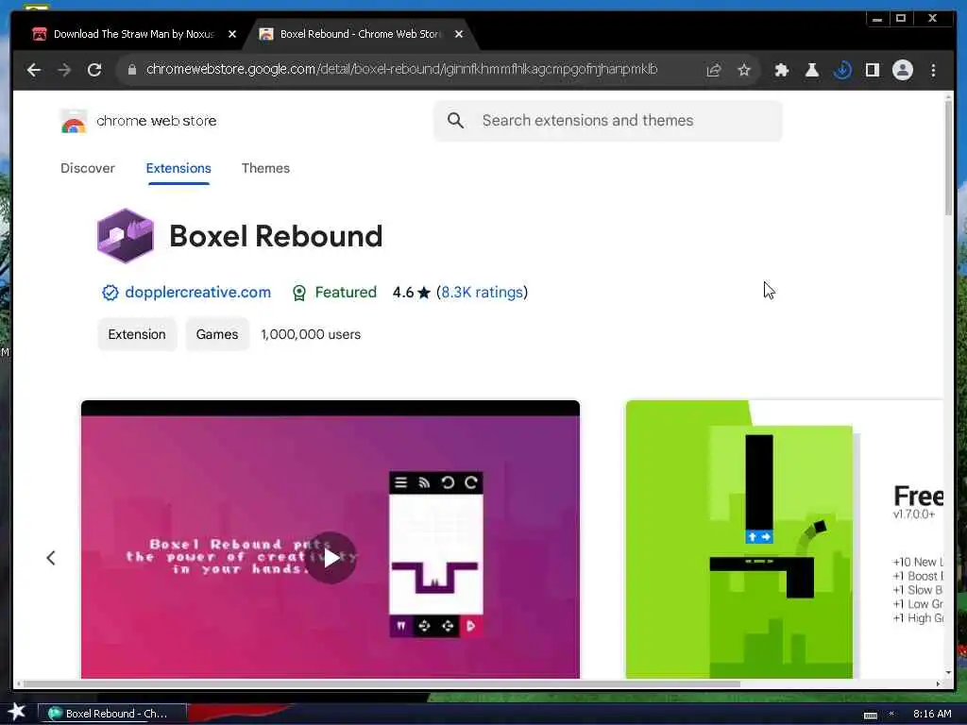Click the padlock site info icon

pos(131,70)
